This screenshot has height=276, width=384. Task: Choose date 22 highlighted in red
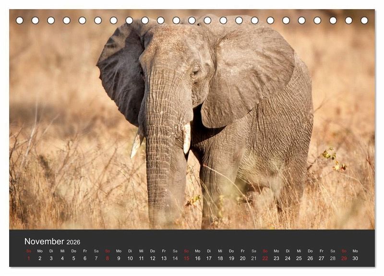click(x=265, y=258)
